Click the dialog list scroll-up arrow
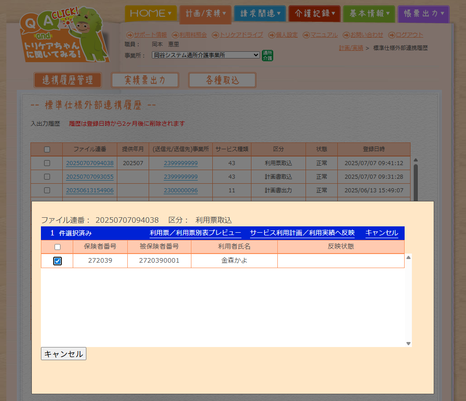The width and height of the screenshot is (466, 401). coord(408,258)
